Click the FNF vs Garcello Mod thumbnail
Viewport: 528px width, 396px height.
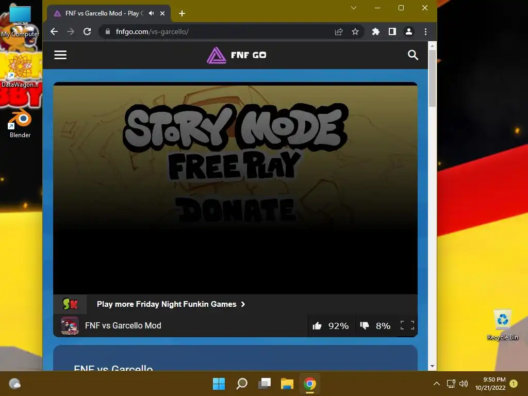(x=70, y=326)
